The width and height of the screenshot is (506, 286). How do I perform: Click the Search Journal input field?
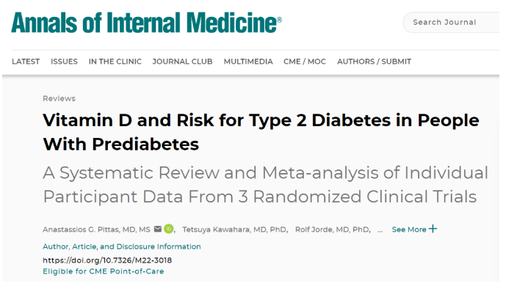pyautogui.click(x=452, y=22)
